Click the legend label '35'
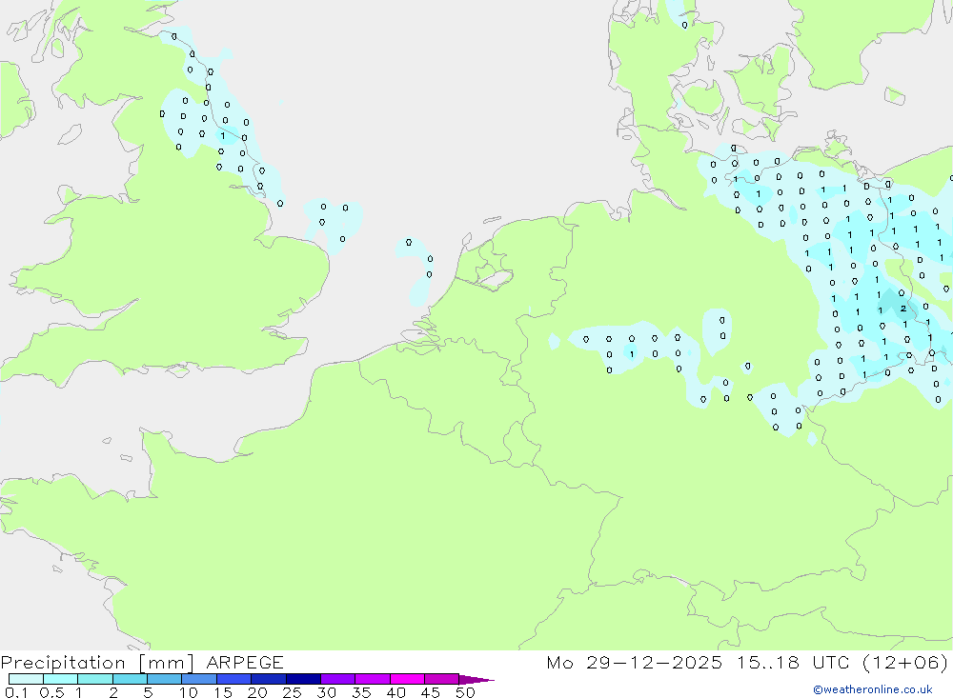 (x=361, y=692)
